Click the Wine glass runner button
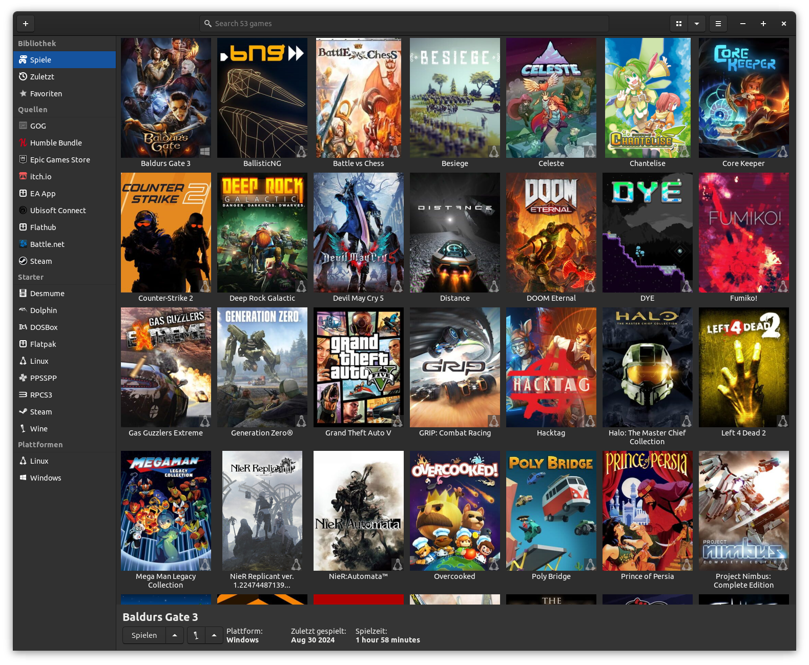Screen dimensions: 809x665 (196, 635)
